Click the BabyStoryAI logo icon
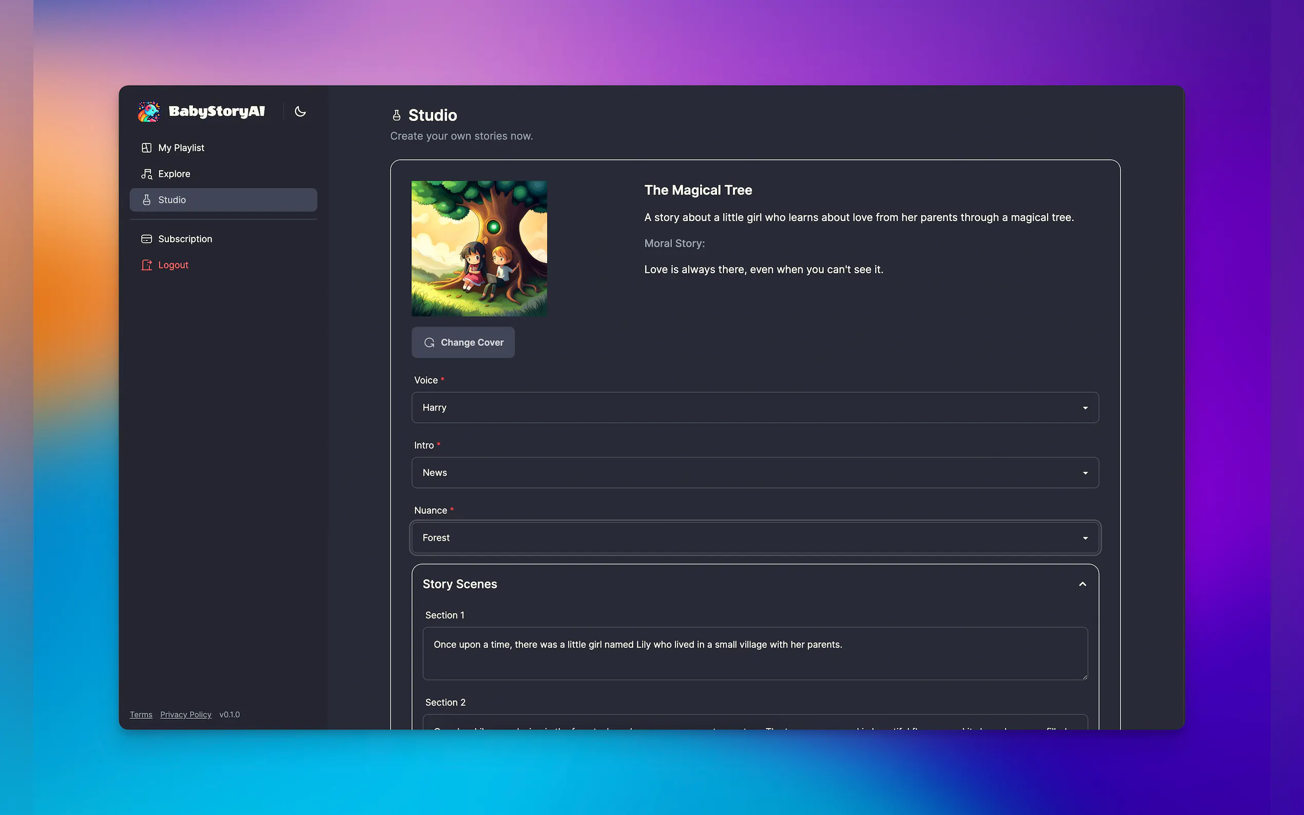1304x815 pixels. [x=149, y=111]
